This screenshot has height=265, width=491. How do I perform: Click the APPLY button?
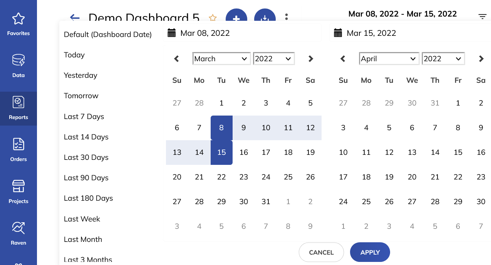370,252
